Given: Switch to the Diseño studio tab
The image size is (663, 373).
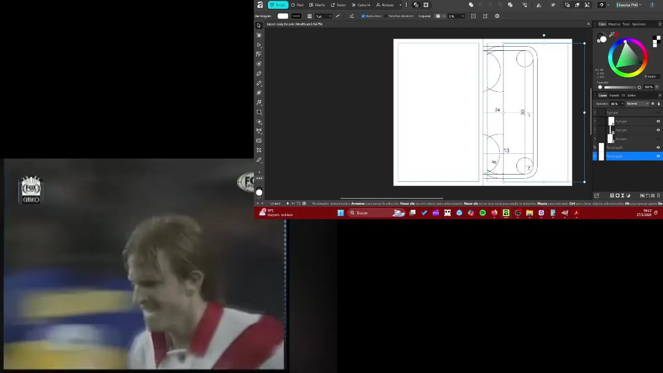Looking at the screenshot, I should coord(318,5).
